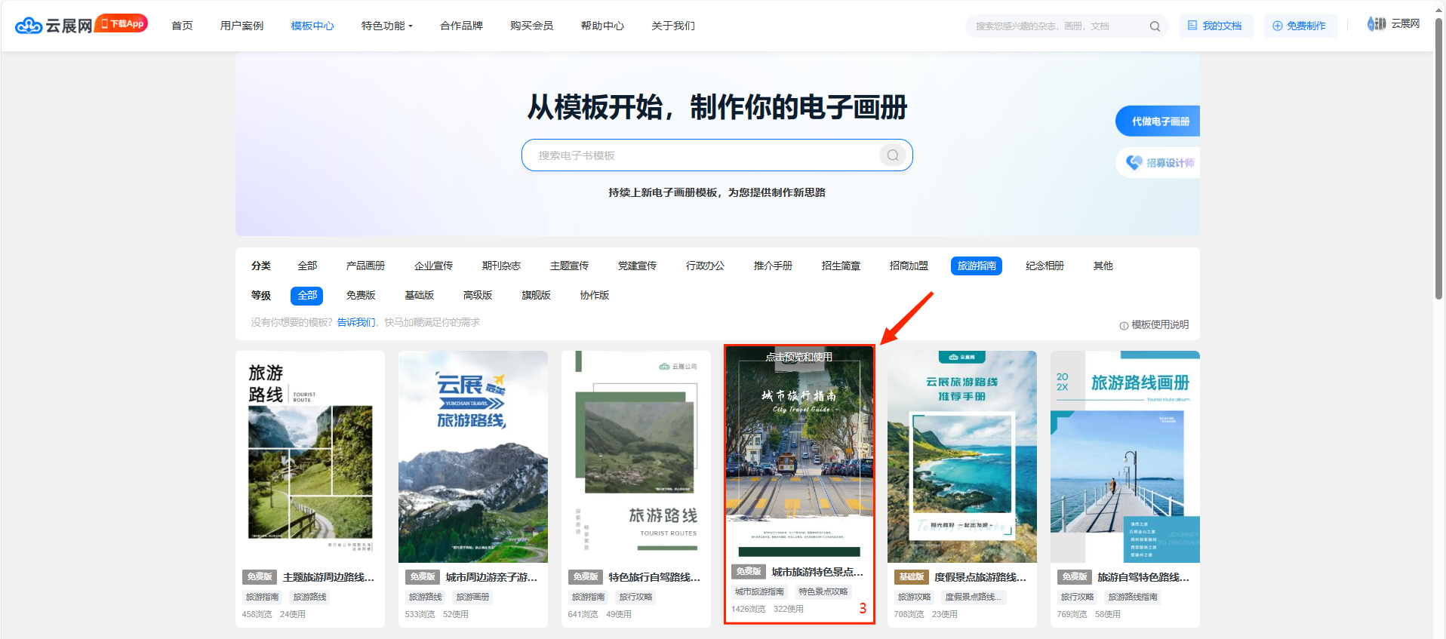
Task: Click the magnifier icon in the top search bar
Action: (1155, 26)
